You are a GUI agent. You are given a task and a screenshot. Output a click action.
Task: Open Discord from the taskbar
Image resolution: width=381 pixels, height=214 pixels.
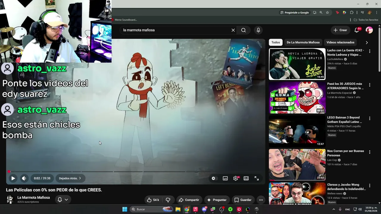(x=204, y=209)
